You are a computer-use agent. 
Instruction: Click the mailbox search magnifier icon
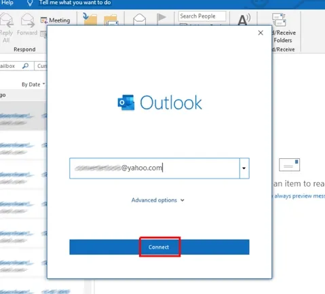click(x=26, y=66)
